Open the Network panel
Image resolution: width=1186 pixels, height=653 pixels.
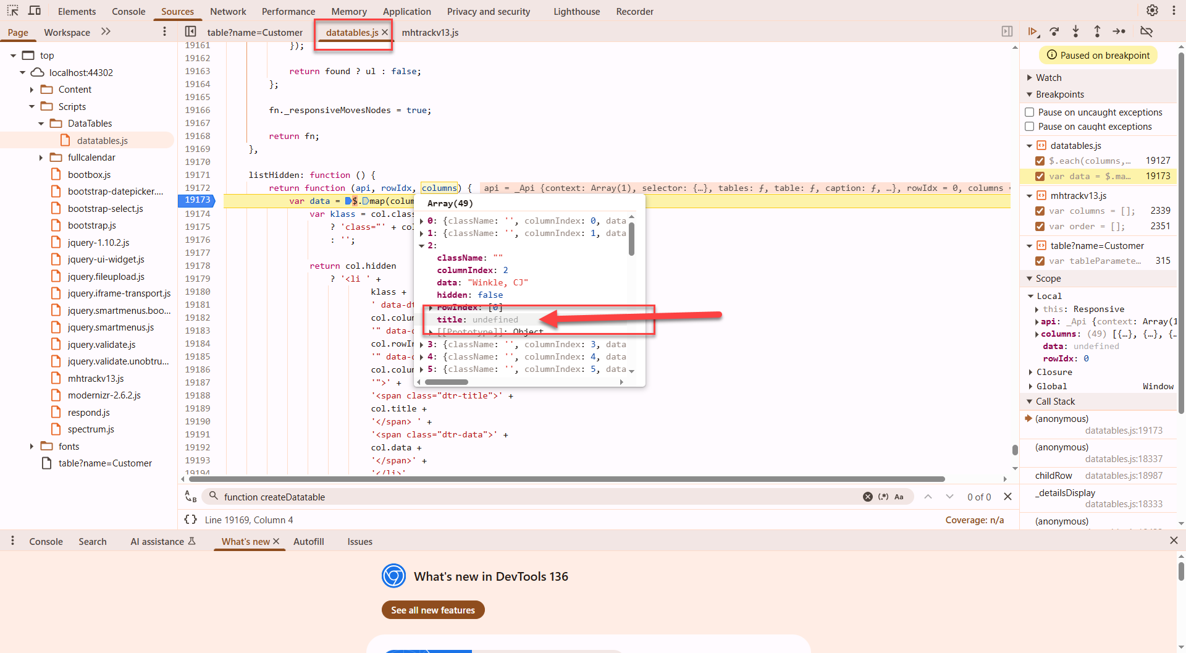[228, 11]
